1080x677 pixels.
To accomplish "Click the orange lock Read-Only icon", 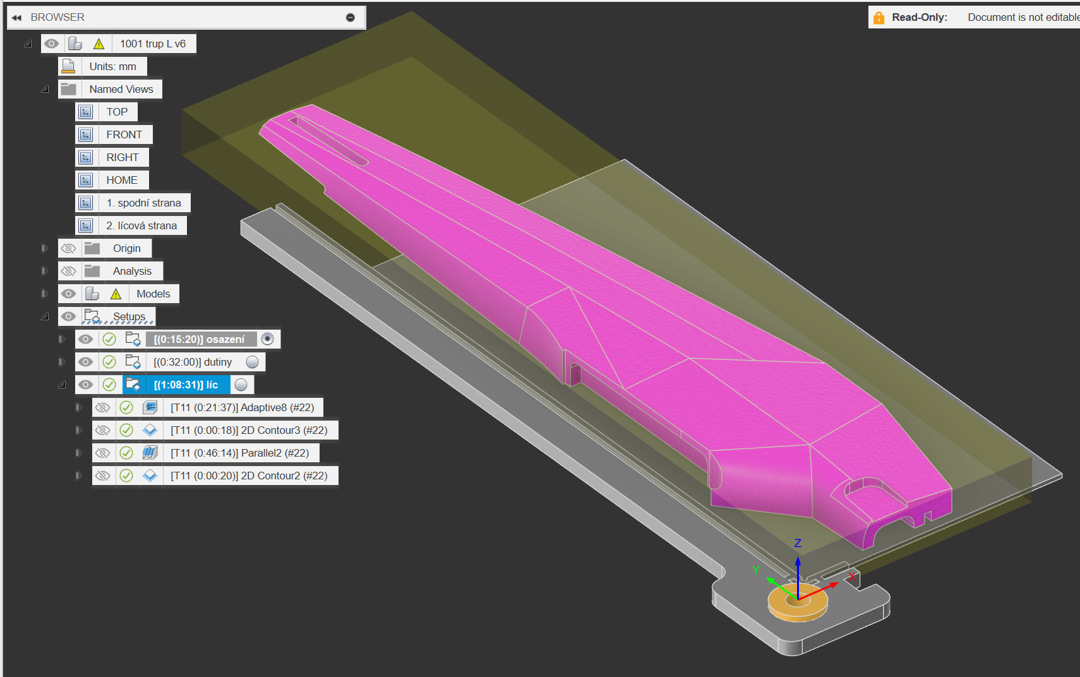I will click(879, 18).
